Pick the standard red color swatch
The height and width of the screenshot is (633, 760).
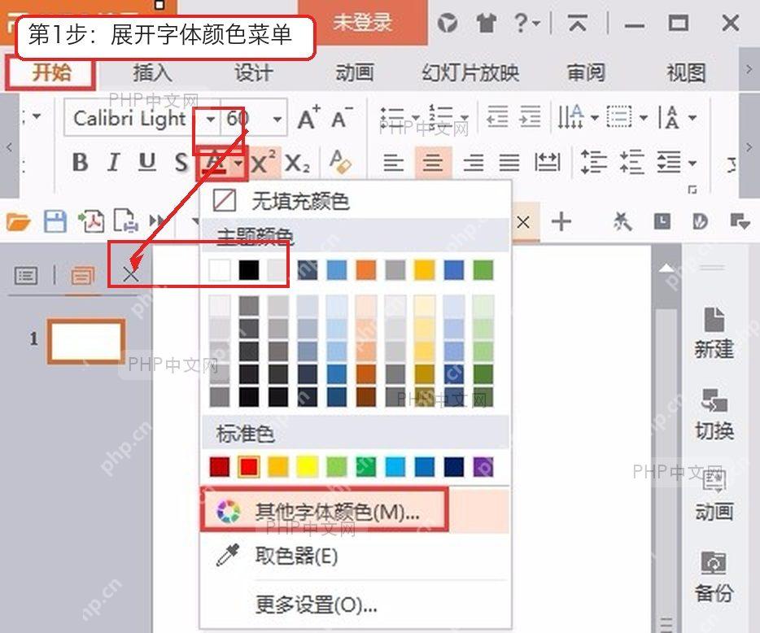coord(249,467)
